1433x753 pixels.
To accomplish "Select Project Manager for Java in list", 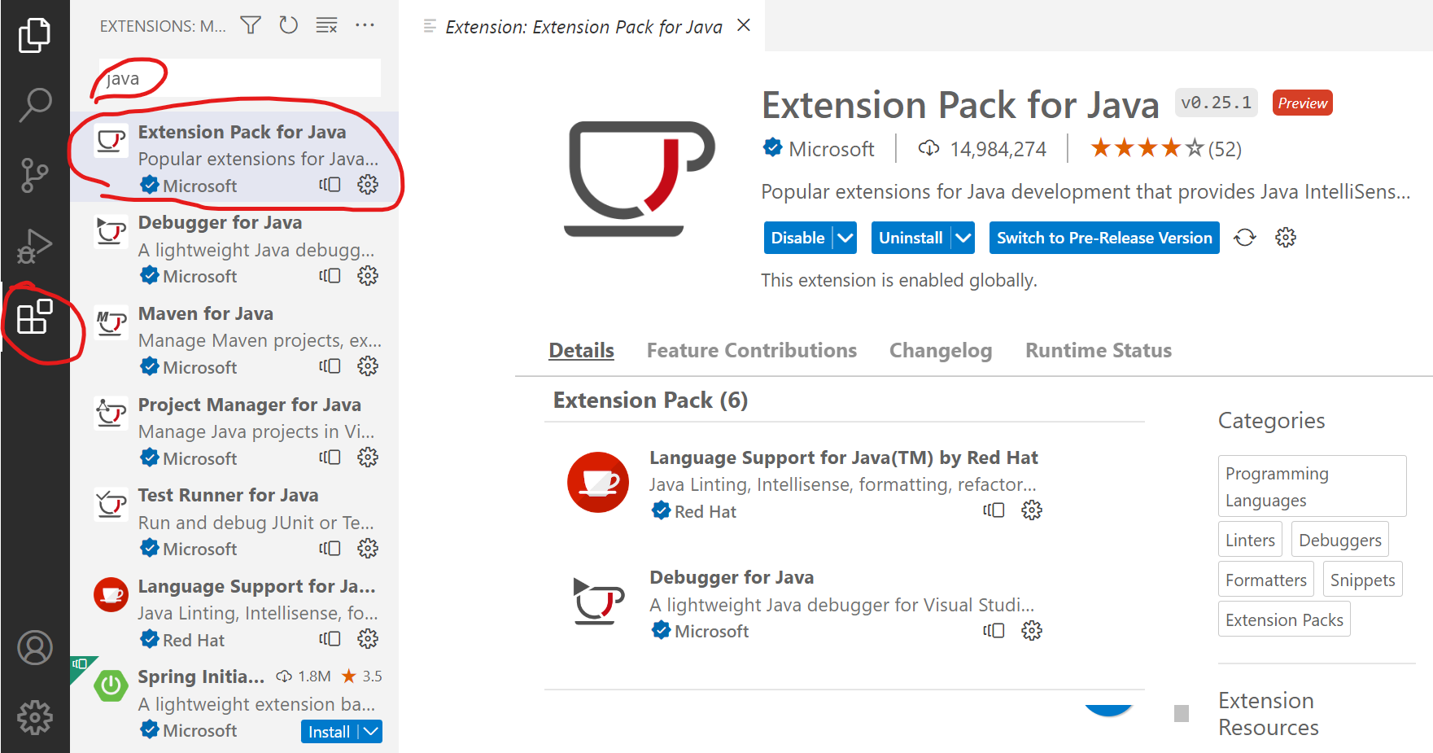I will tap(234, 431).
